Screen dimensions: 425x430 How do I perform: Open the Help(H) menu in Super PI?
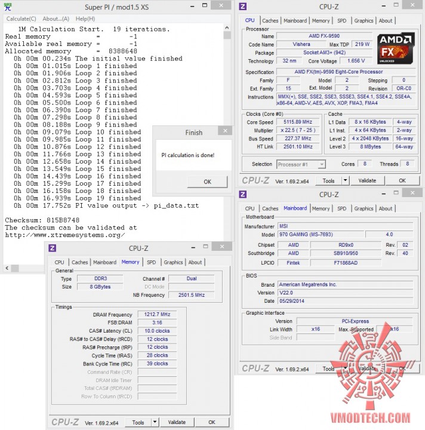pyautogui.click(x=85, y=19)
